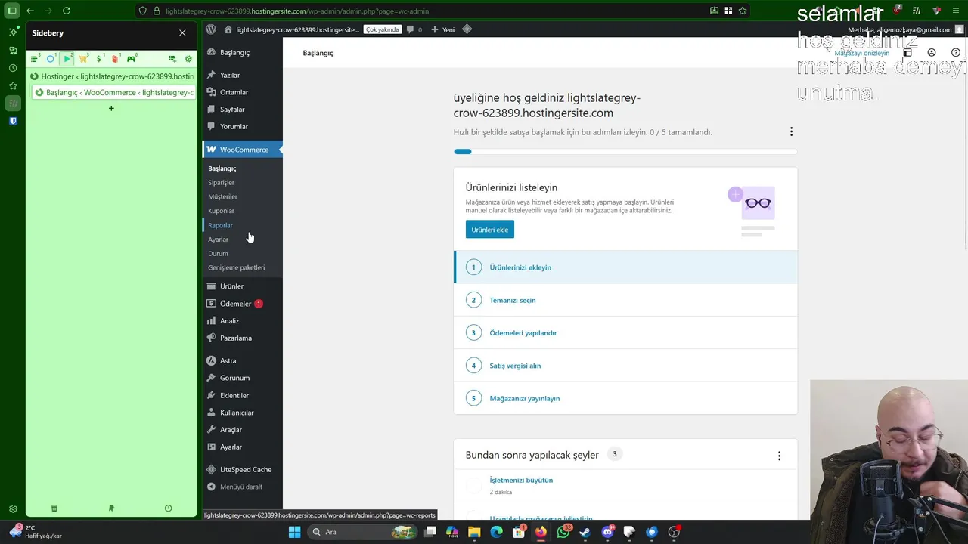Click the Windows Start button
Viewport: 968px width, 544px height.
(294, 532)
